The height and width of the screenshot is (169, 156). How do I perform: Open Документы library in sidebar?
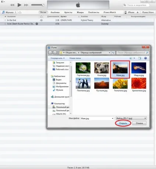[x=60, y=83]
